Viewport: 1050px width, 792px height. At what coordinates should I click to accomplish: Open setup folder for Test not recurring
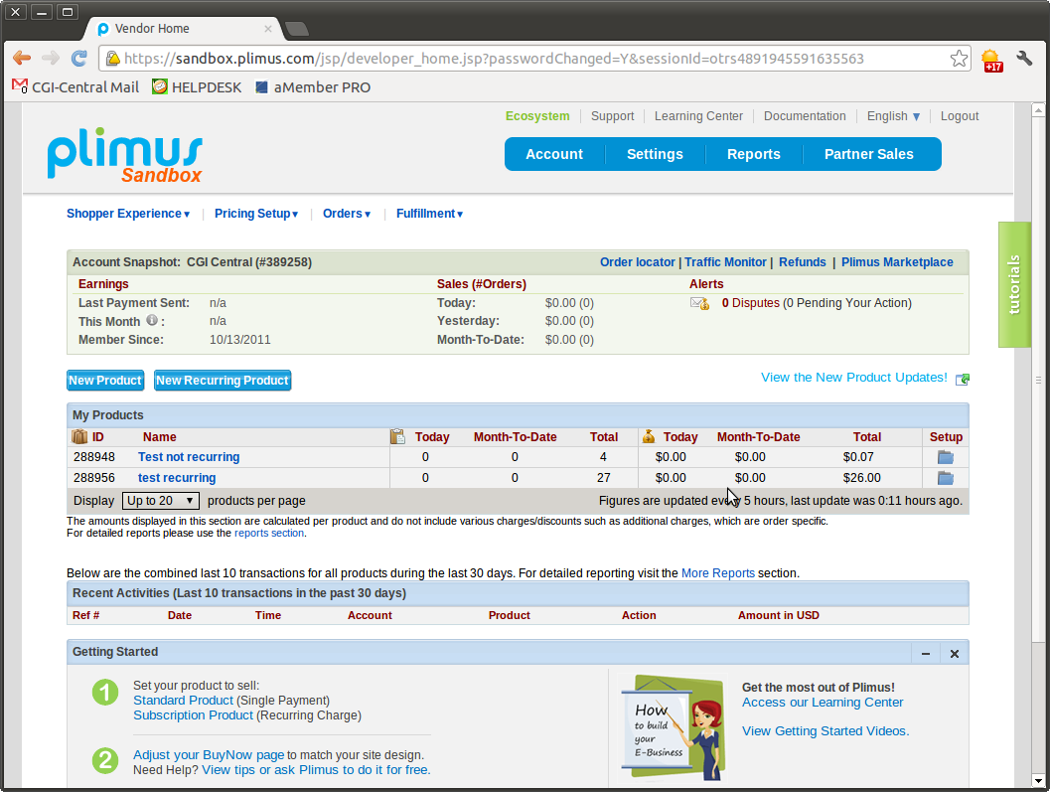click(945, 457)
